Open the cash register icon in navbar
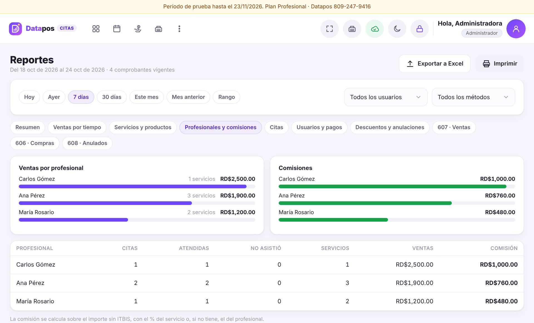 tap(159, 29)
